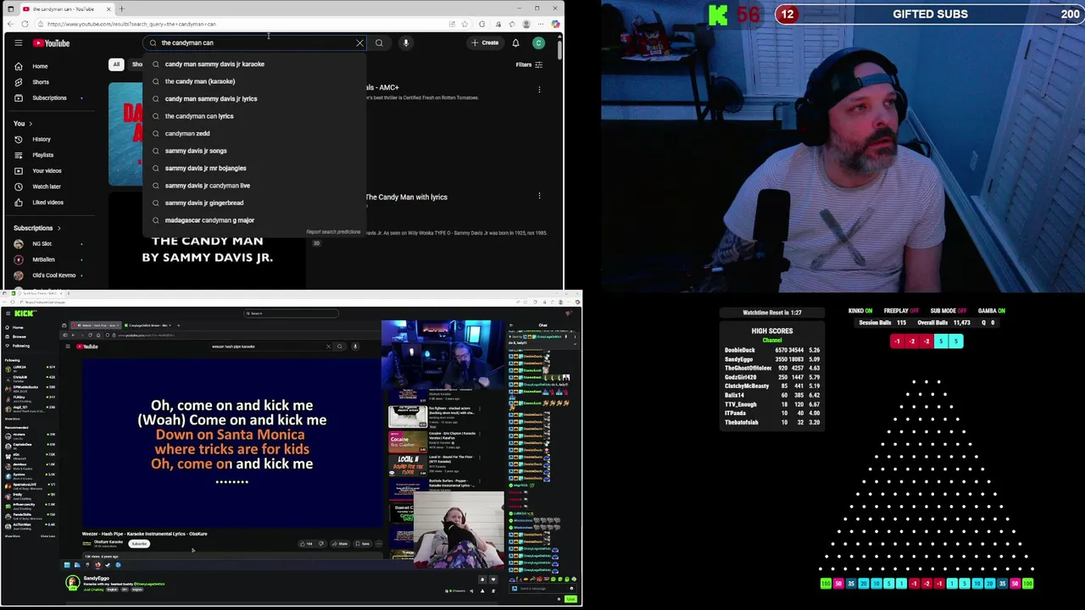Screen dimensions: 1085x610
Task: Open options for The Candy Man with lyrics
Action: (539, 197)
